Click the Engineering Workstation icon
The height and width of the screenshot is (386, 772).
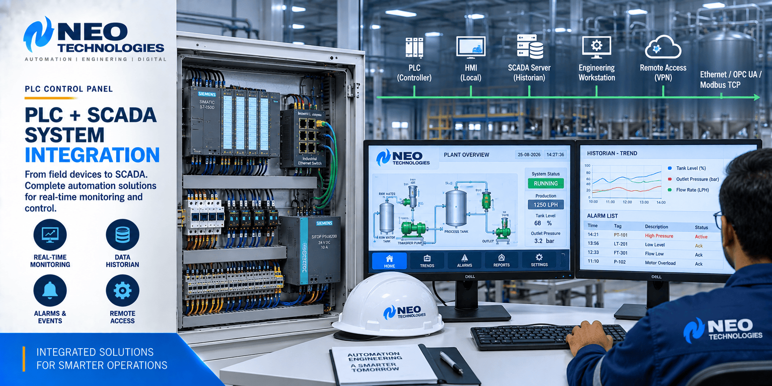pos(597,47)
